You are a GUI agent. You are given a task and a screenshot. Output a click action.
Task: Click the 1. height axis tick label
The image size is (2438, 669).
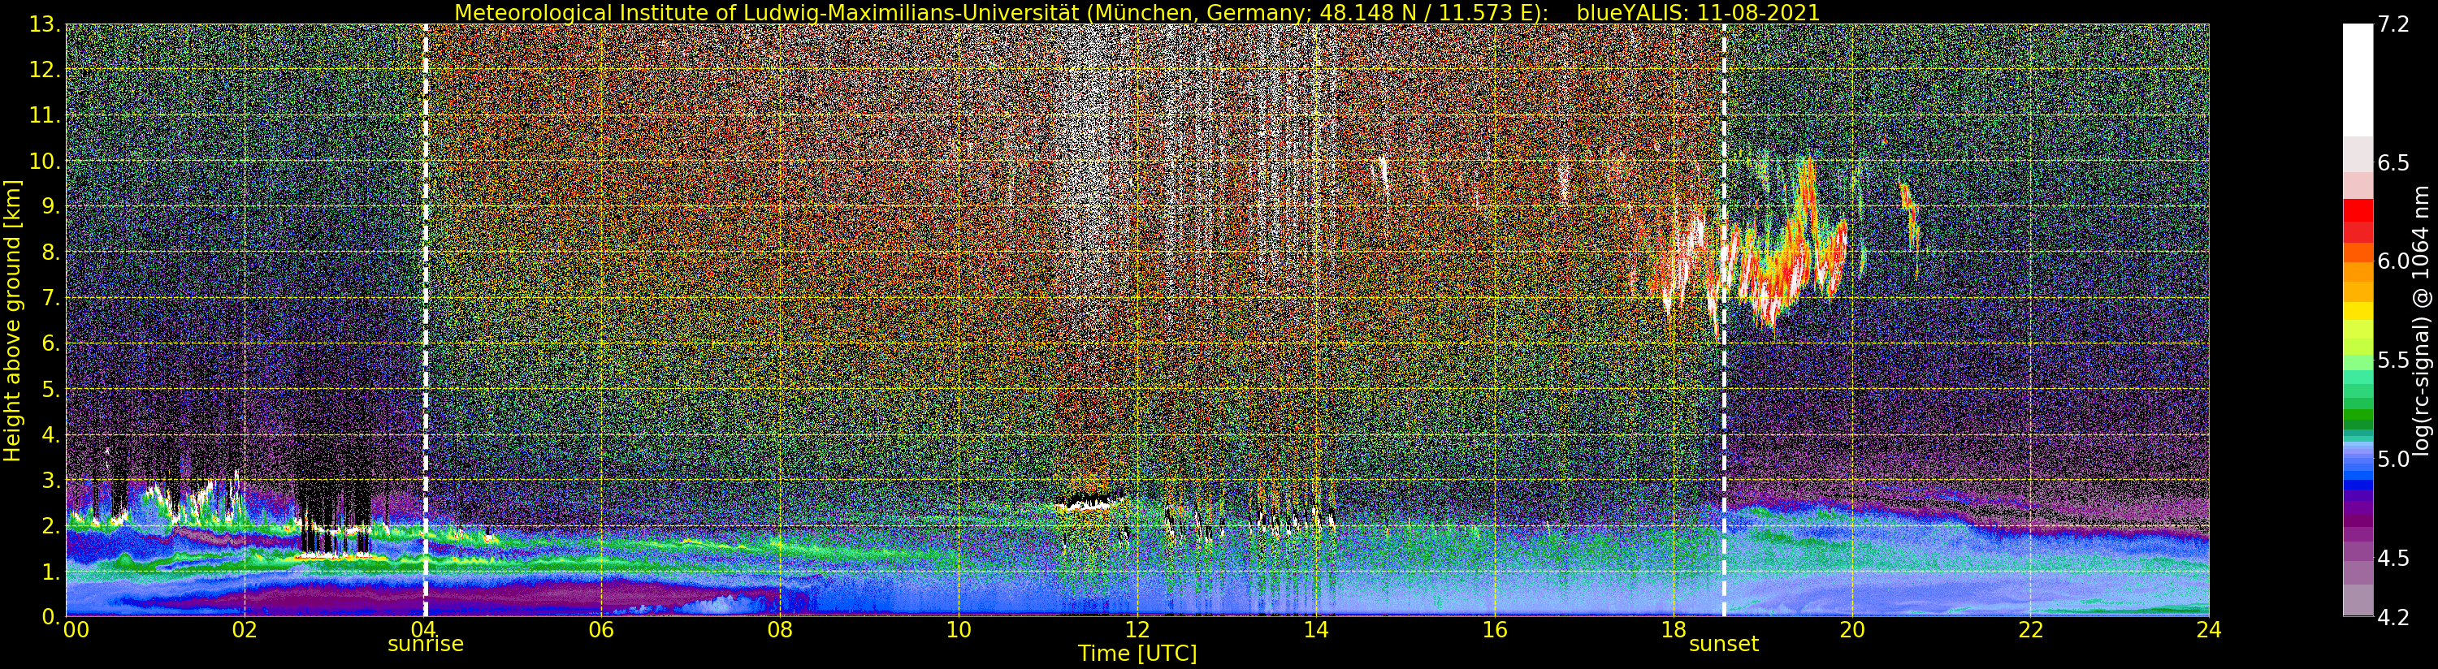point(51,571)
